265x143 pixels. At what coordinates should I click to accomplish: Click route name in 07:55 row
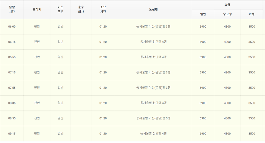(x=153, y=88)
